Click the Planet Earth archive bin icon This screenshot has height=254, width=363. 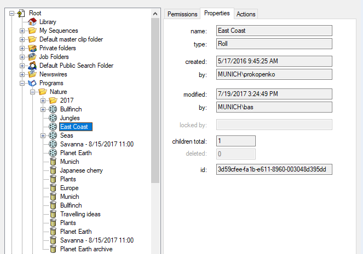click(x=53, y=249)
